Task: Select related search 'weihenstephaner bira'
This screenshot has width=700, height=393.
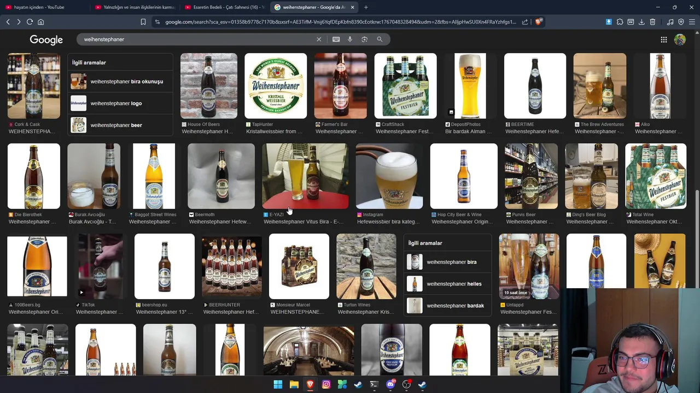Action: [x=448, y=262]
